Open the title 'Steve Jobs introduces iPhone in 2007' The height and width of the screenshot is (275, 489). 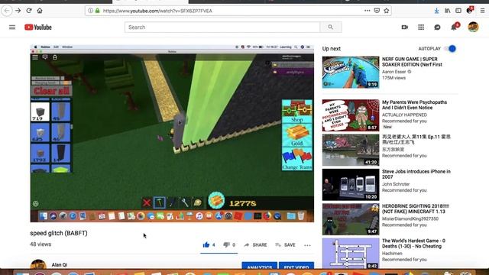416,174
